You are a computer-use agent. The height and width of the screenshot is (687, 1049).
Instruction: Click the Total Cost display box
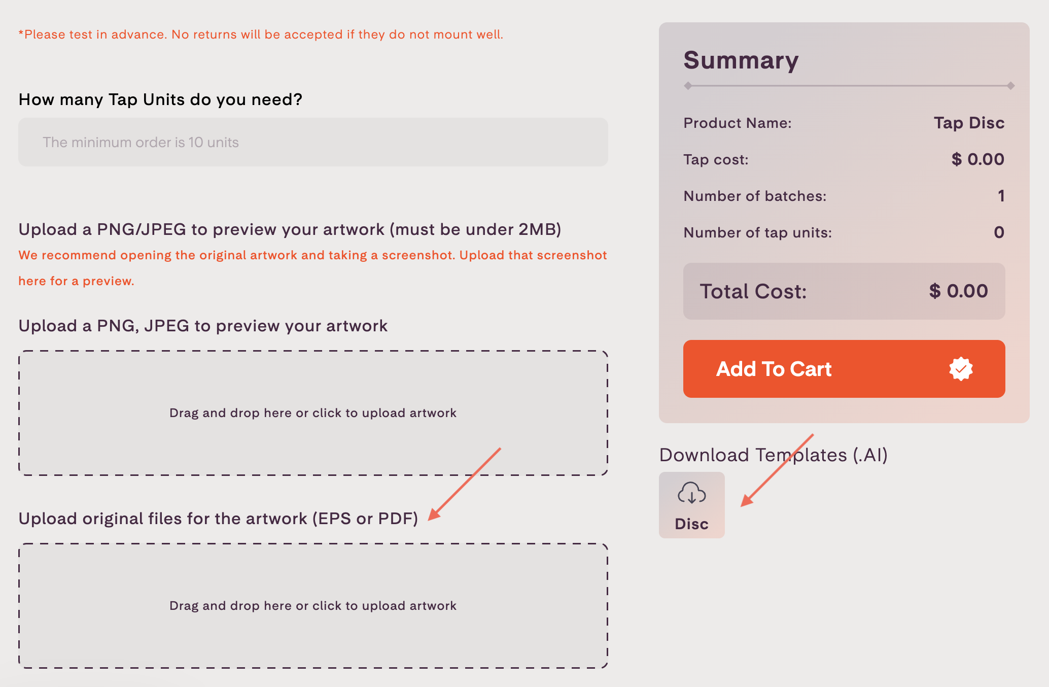(844, 291)
